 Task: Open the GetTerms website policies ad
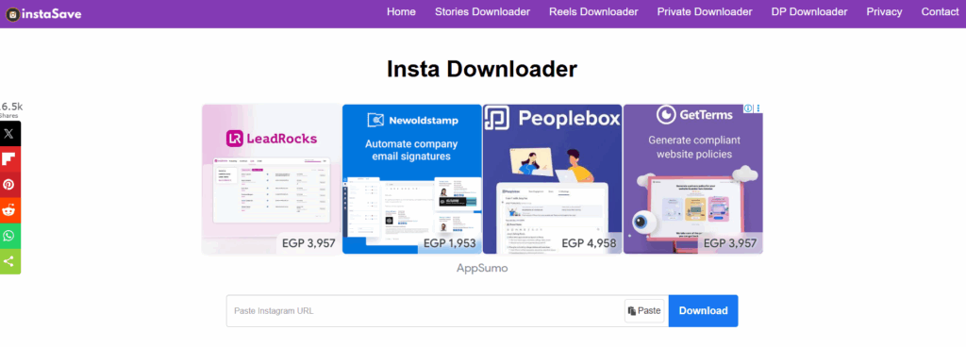(693, 179)
